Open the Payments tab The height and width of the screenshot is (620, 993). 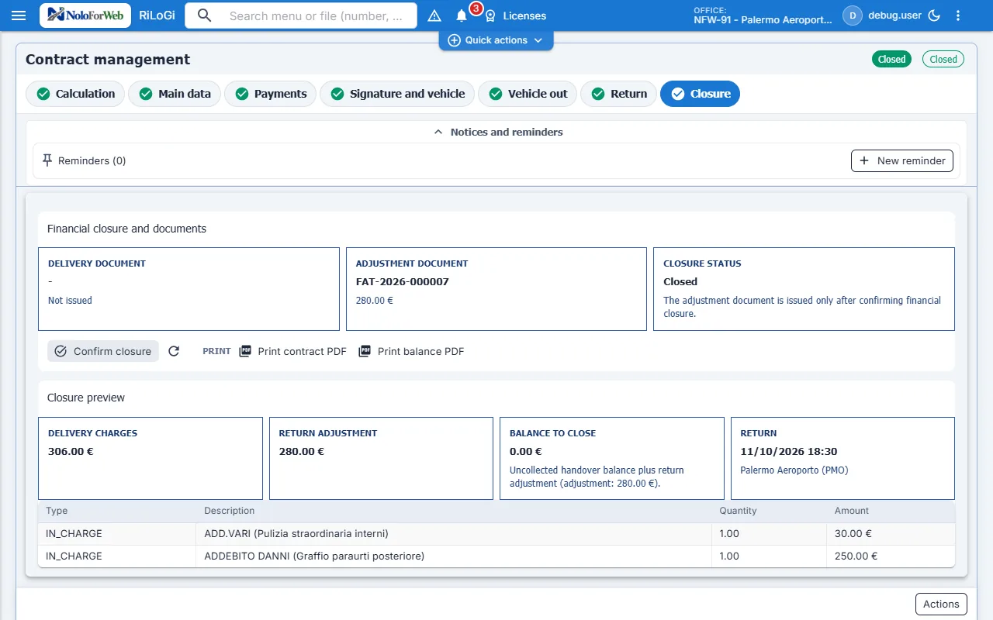(x=271, y=94)
